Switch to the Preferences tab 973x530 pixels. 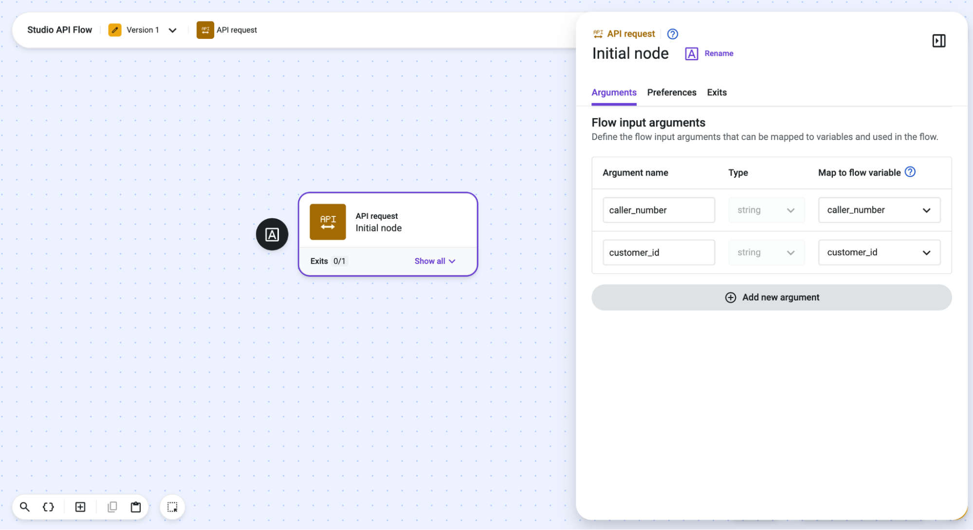click(671, 92)
